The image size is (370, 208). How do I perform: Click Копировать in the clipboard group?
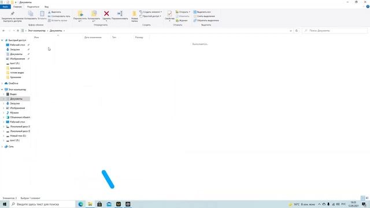31,16
